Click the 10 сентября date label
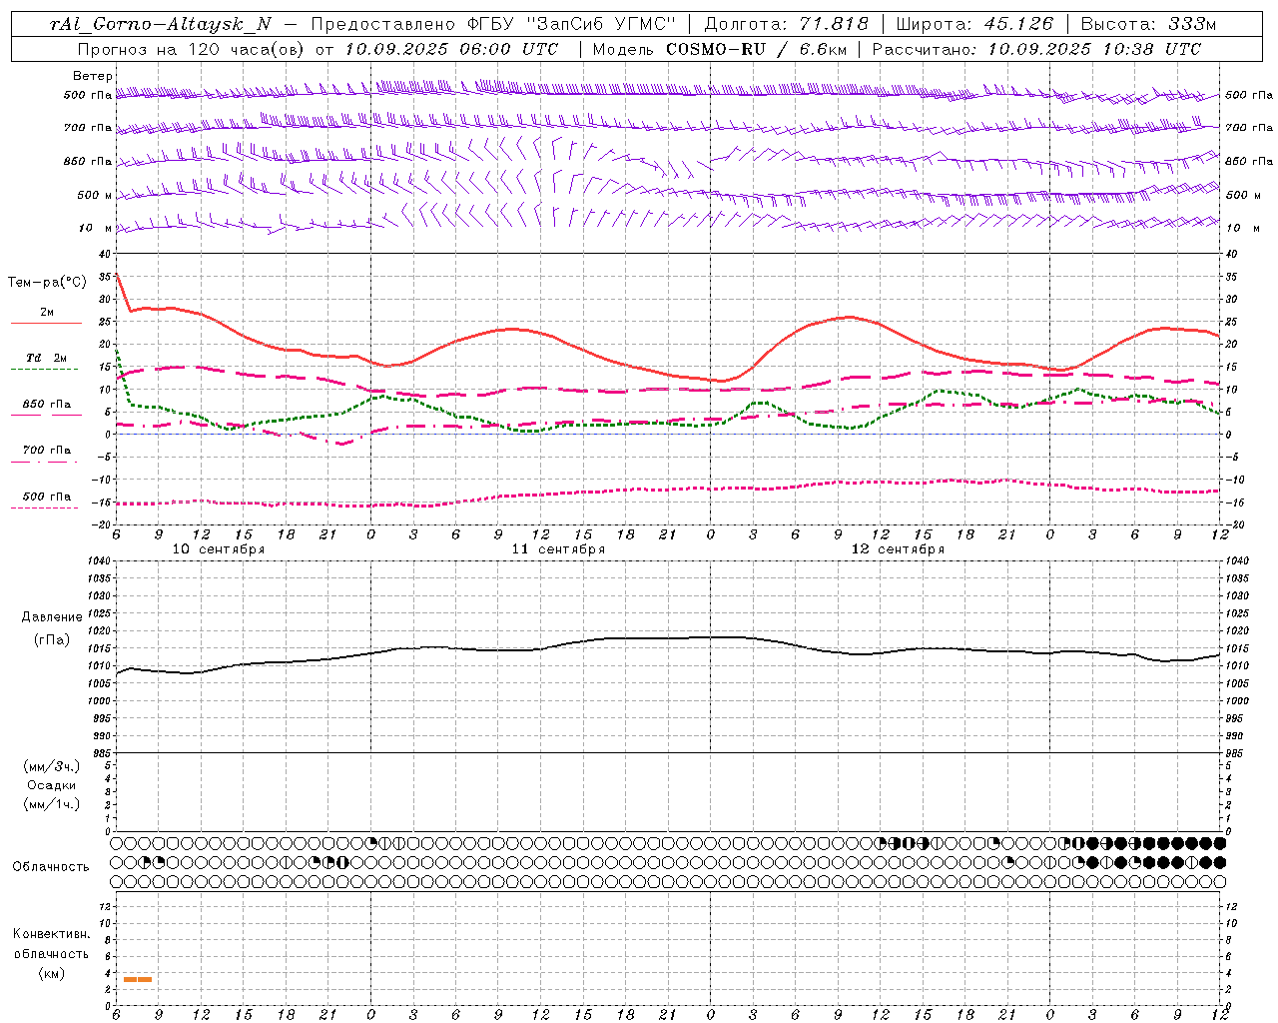 pos(219,549)
